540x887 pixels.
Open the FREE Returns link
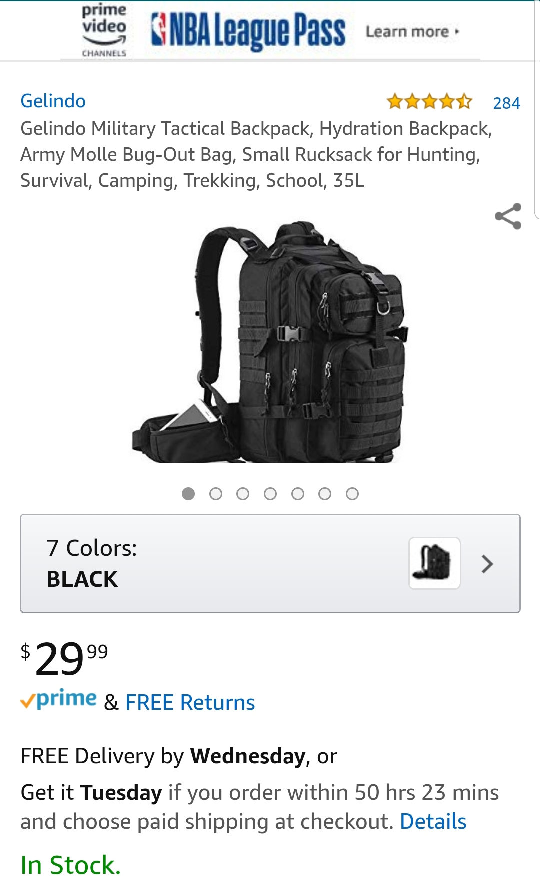coord(190,702)
